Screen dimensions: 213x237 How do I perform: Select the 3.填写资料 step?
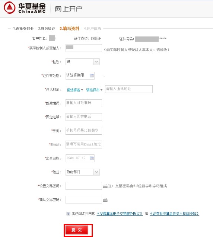[x=69, y=28]
